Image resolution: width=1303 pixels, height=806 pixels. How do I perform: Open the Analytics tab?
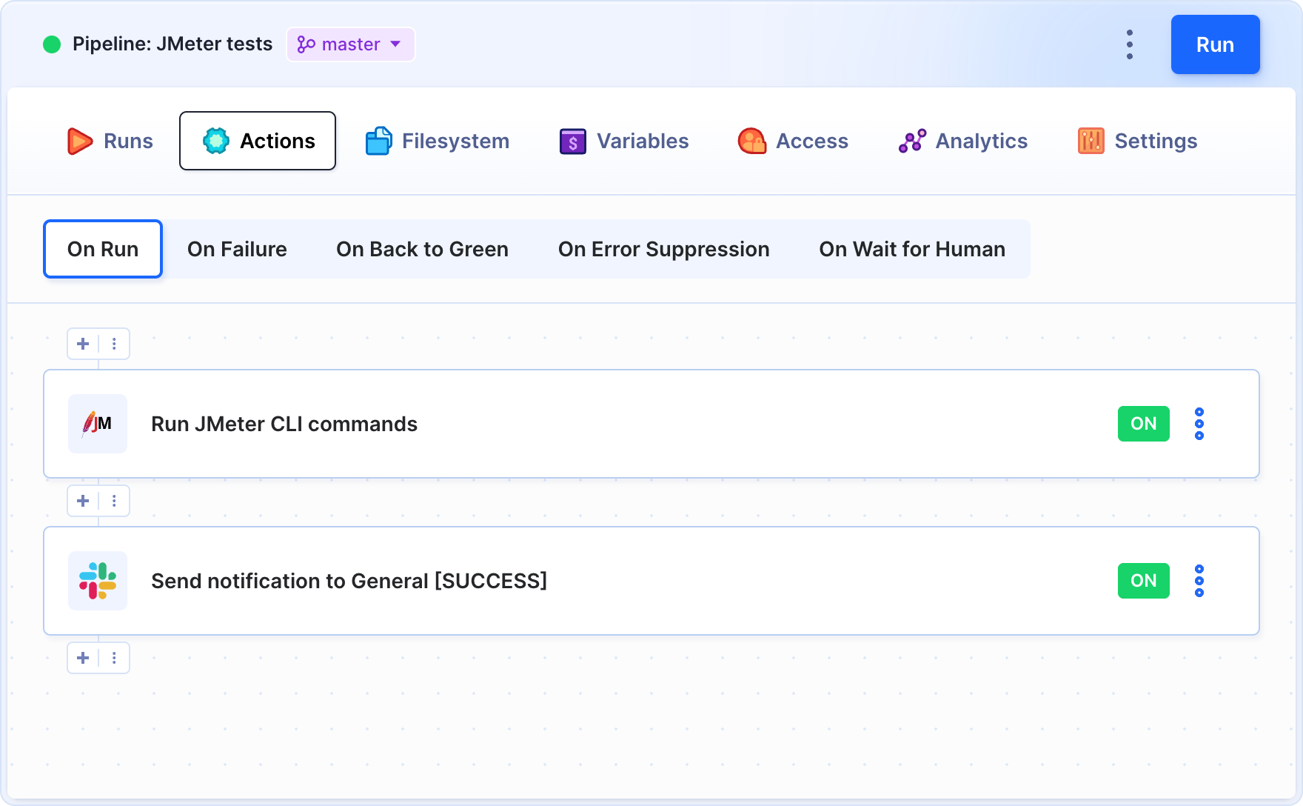pos(962,141)
